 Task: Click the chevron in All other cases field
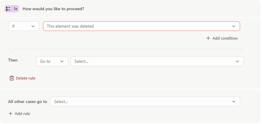tap(233, 101)
